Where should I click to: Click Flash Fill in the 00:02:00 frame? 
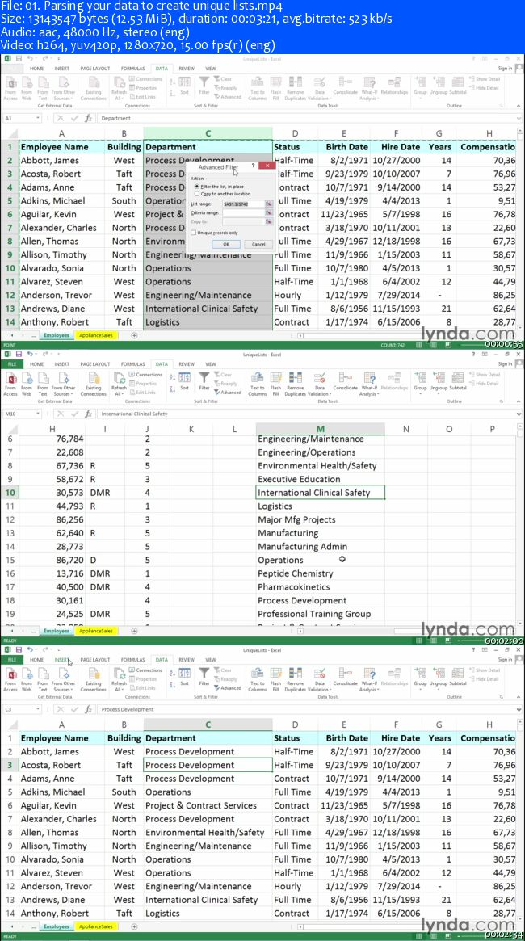(x=275, y=384)
